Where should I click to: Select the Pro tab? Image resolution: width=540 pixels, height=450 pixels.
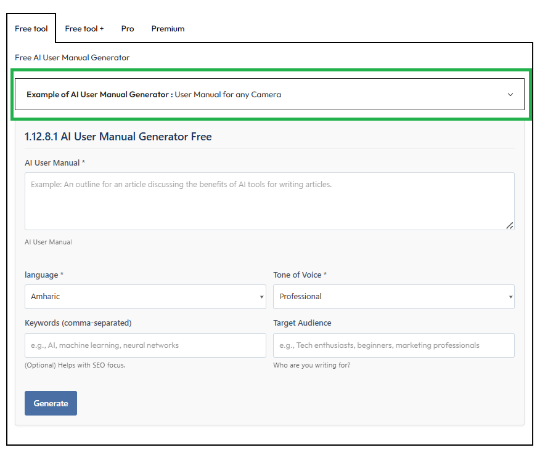click(128, 28)
